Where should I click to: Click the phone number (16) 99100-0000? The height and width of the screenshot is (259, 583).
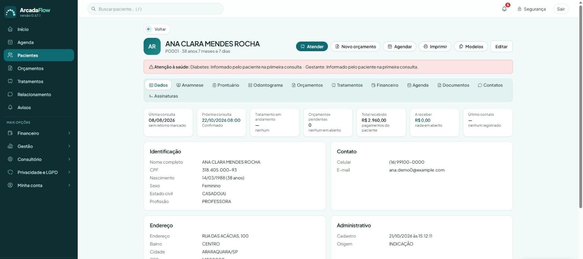[406, 162]
